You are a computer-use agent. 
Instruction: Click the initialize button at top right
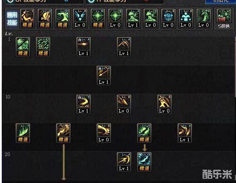(x=220, y=2)
